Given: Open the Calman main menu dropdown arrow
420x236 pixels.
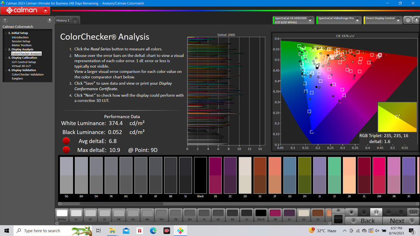Looking at the screenshot, I should [45, 11].
